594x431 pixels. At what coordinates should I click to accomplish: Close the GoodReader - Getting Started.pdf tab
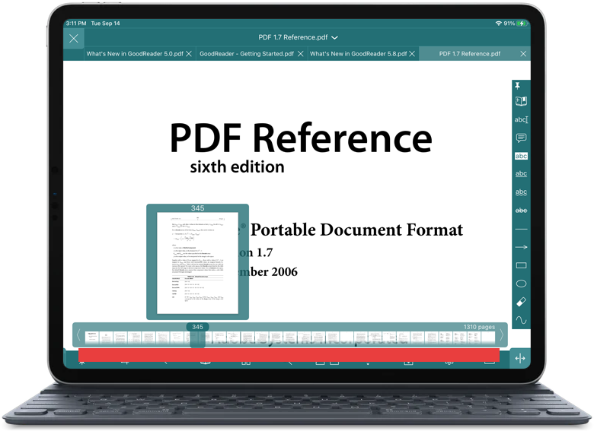[x=300, y=54]
